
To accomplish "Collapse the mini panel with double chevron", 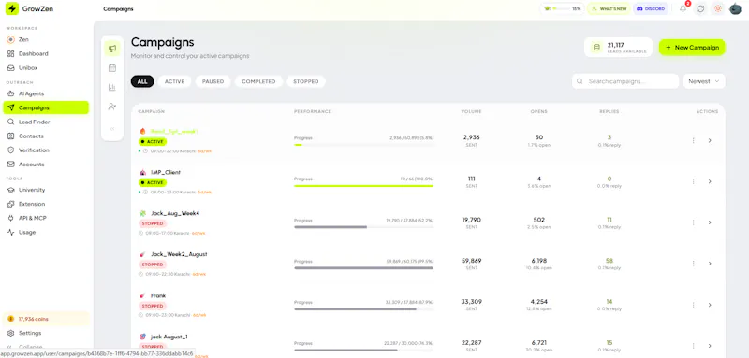I will tap(112, 129).
